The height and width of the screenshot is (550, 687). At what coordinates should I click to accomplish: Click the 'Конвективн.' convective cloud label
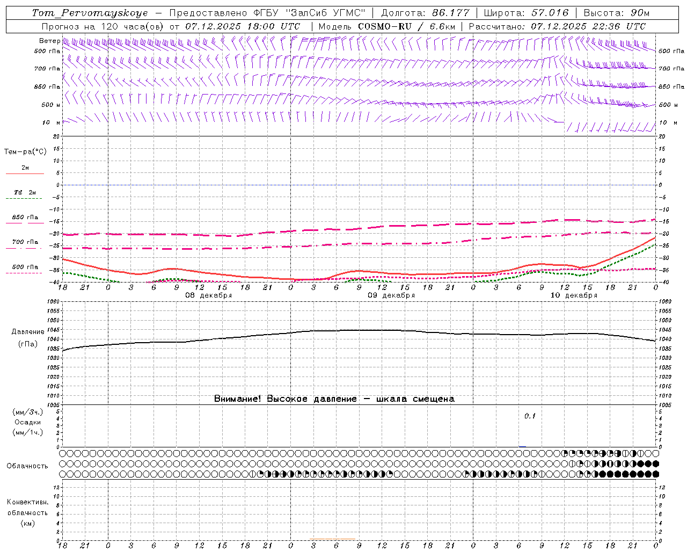click(x=27, y=502)
